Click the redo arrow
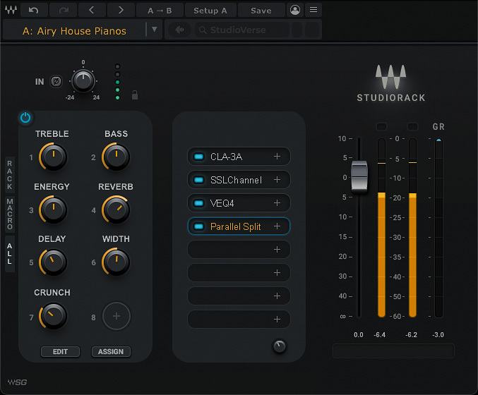The image size is (478, 395). click(63, 10)
